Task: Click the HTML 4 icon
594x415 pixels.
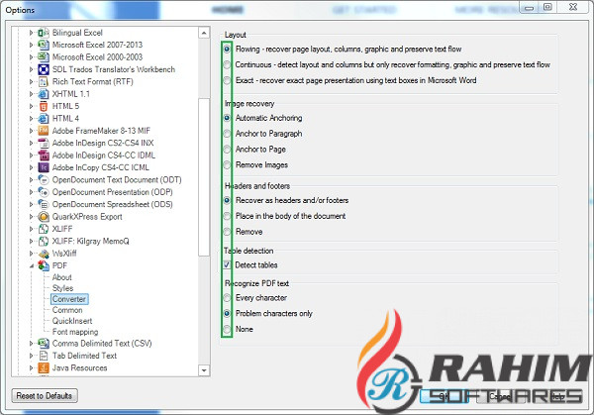Action: point(44,118)
